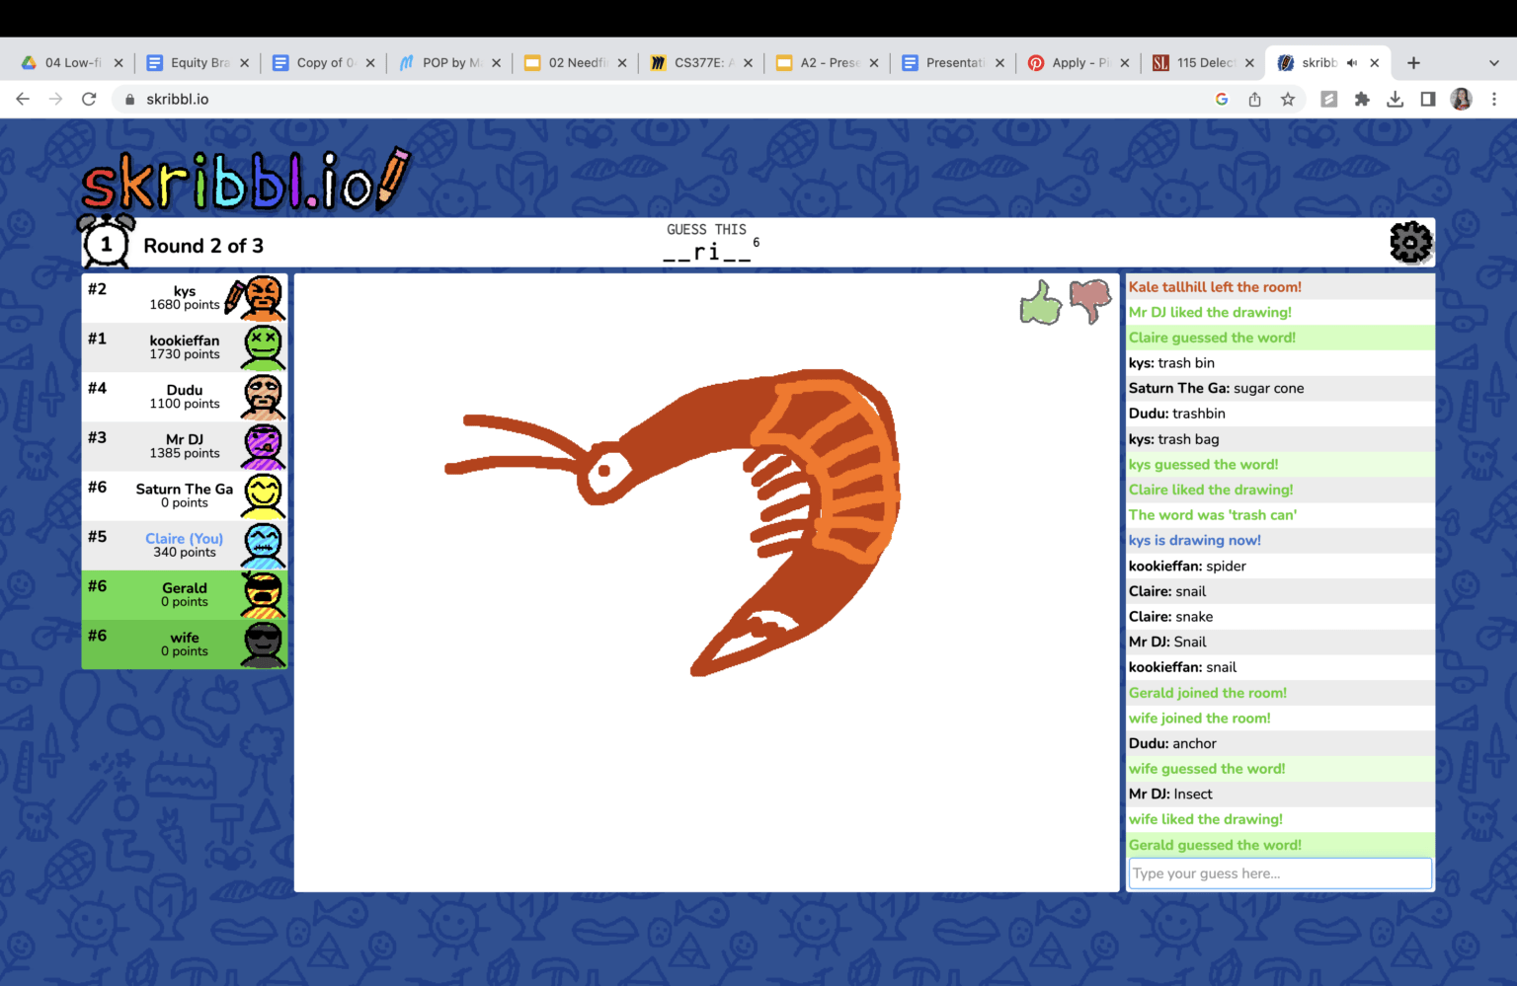Open the Chrome extensions puzzle icon
1517x986 pixels.
pos(1362,99)
